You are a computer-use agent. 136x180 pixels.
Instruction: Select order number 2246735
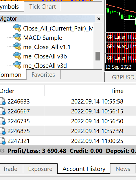[19, 121]
